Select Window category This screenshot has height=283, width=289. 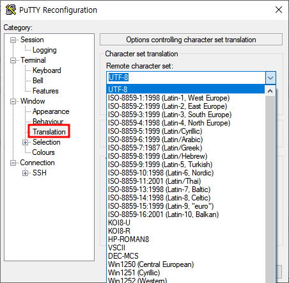33,101
